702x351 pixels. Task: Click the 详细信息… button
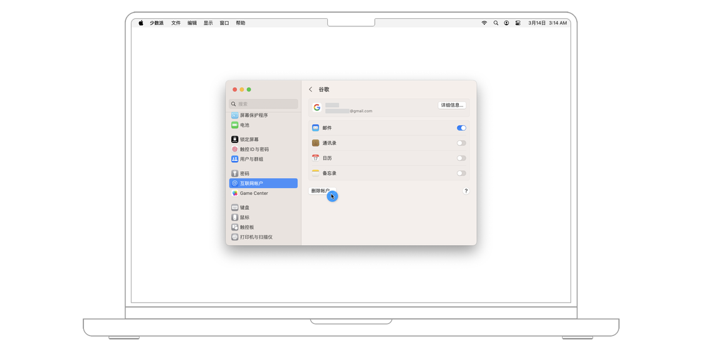452,105
